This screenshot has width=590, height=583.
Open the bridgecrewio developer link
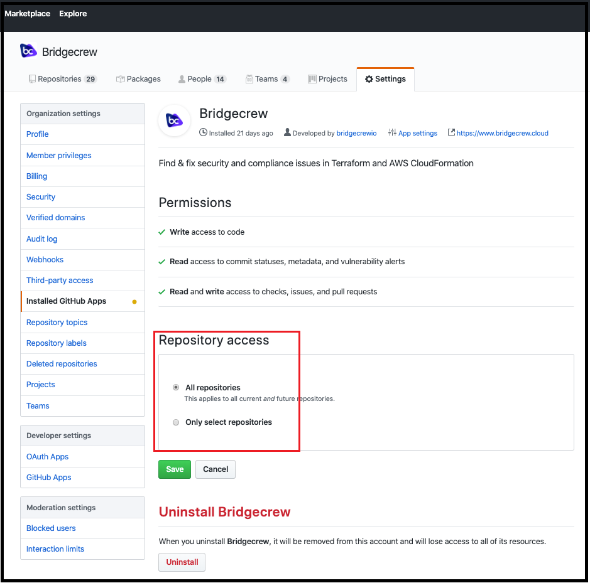tap(356, 133)
